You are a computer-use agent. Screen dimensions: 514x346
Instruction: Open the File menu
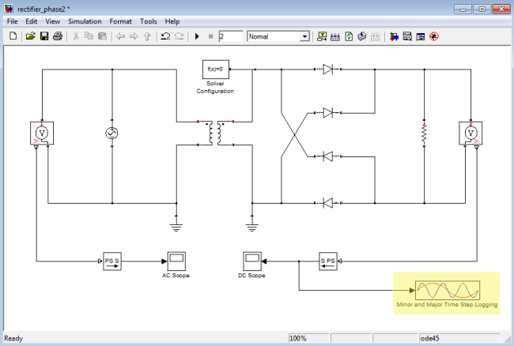12,21
